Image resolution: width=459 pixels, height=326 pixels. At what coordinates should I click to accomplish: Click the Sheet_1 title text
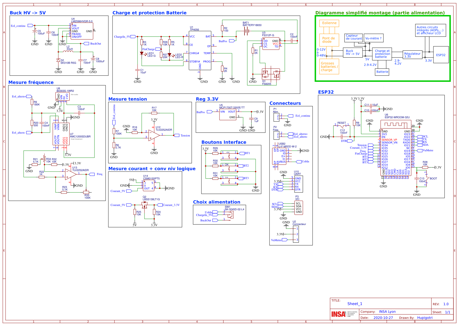[355, 304]
